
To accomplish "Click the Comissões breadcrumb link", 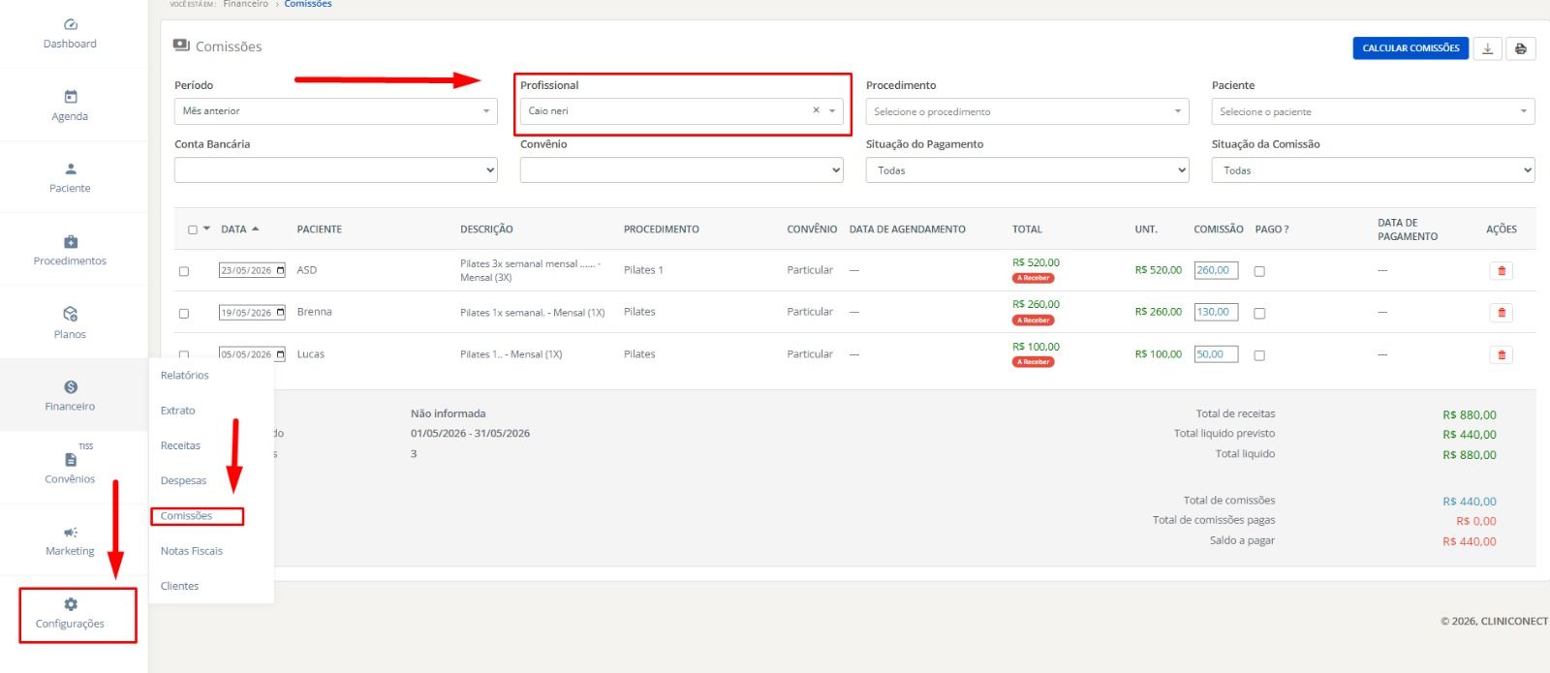I will pyautogui.click(x=308, y=4).
